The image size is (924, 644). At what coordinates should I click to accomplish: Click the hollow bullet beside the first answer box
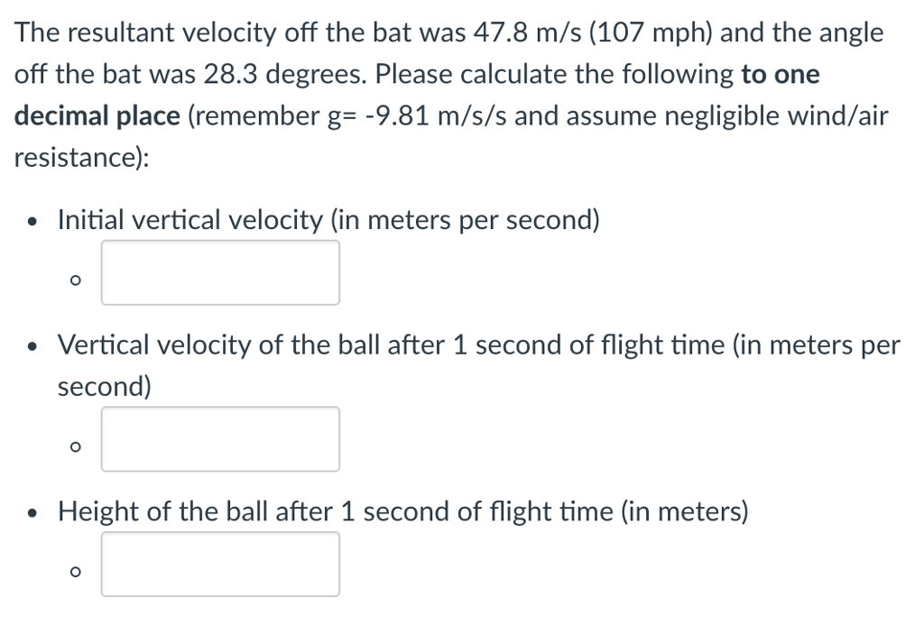[75, 281]
